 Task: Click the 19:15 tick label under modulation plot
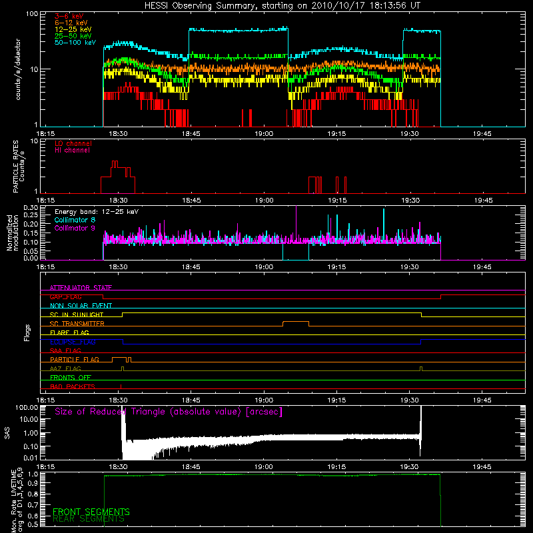click(337, 267)
